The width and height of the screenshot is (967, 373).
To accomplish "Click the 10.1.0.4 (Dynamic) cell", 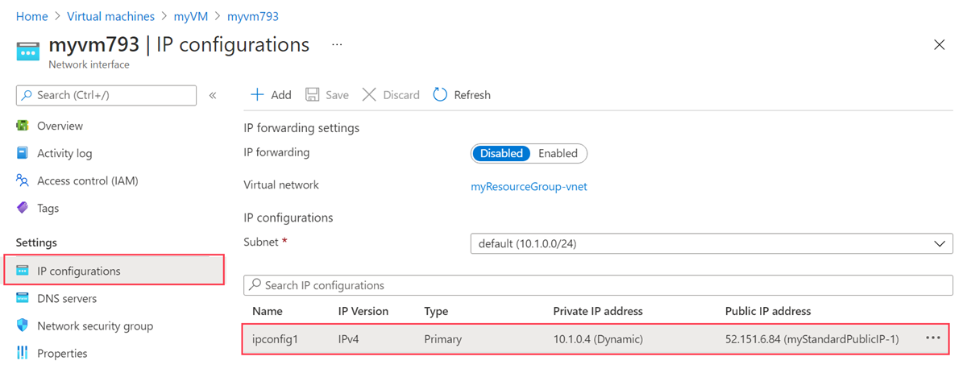I will 598,339.
